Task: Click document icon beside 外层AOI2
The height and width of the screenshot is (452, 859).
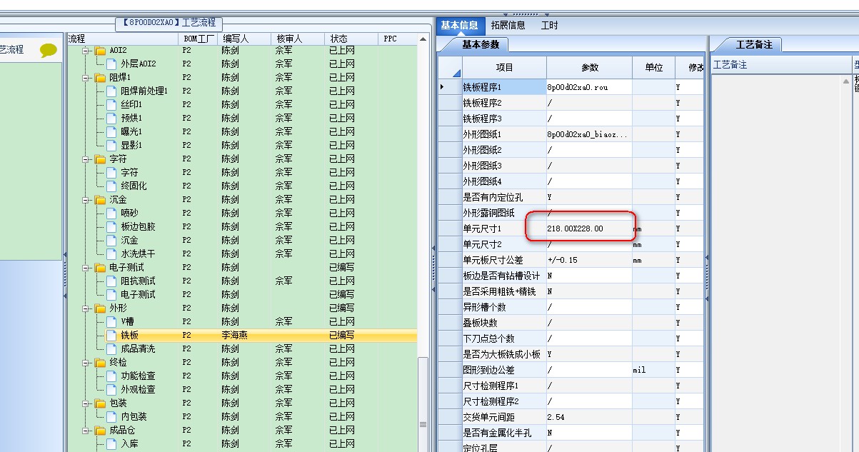Action: (111, 64)
